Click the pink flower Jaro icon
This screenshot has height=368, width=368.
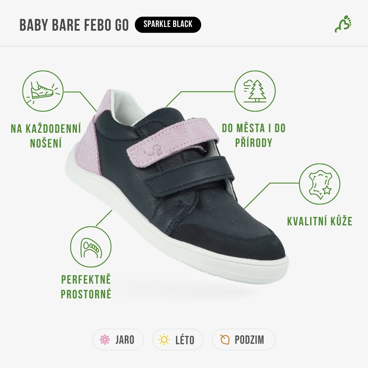tap(105, 339)
